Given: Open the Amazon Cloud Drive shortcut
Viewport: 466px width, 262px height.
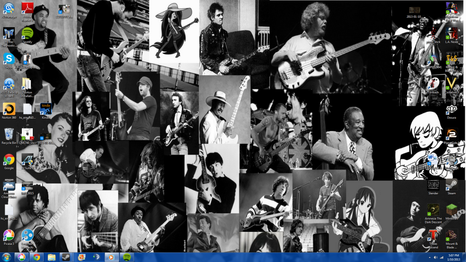Looking at the screenshot, I should (x=9, y=188).
